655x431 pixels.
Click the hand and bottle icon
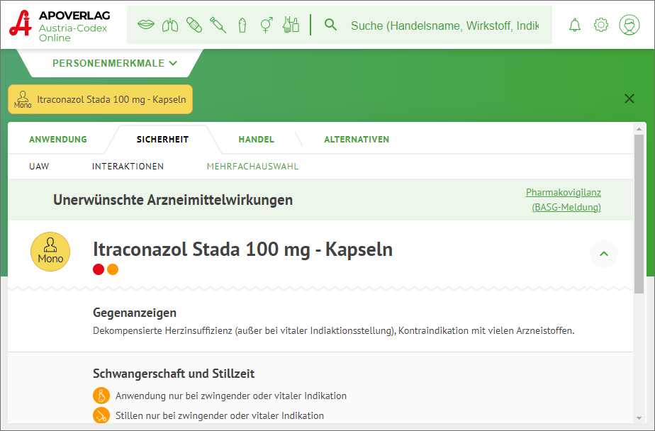291,26
